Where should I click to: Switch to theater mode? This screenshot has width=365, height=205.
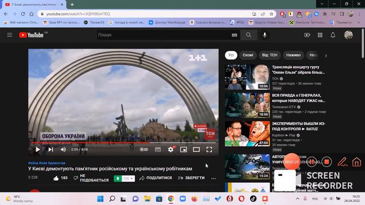(196, 149)
